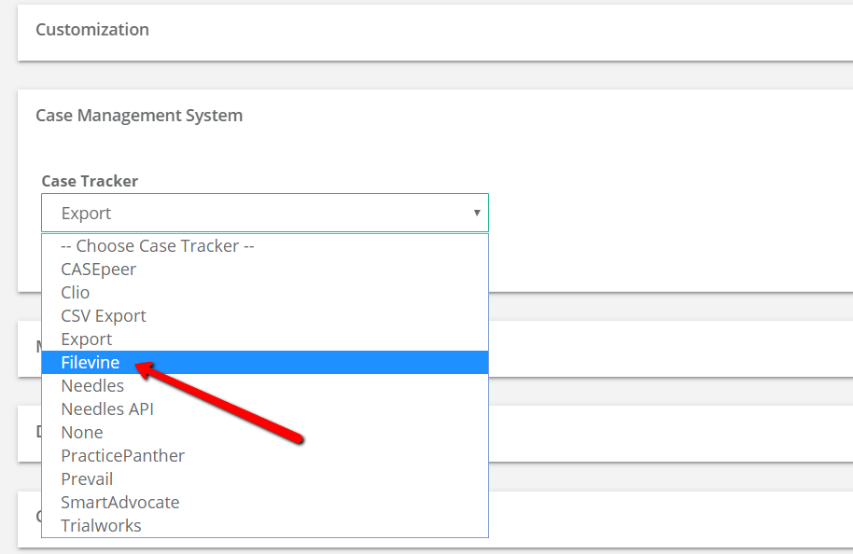Choose Needles from the dropdown
Viewport: 853px width, 554px height.
(x=92, y=385)
